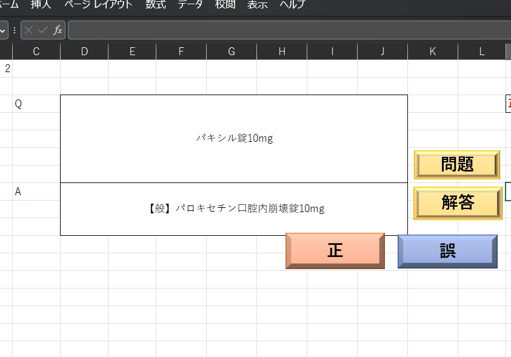The width and height of the screenshot is (511, 357).
Task: Select column K header
Action: 433,52
